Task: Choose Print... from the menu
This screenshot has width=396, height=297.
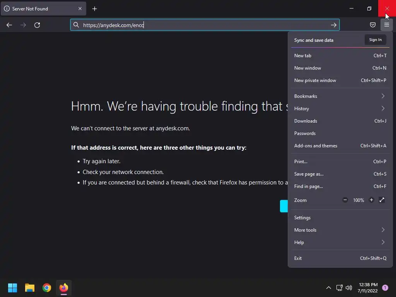Action: pyautogui.click(x=340, y=162)
